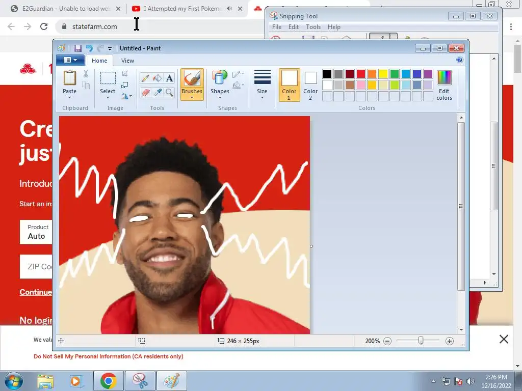522x391 pixels.
Task: Switch to the Home ribbon tab
Action: pos(99,61)
